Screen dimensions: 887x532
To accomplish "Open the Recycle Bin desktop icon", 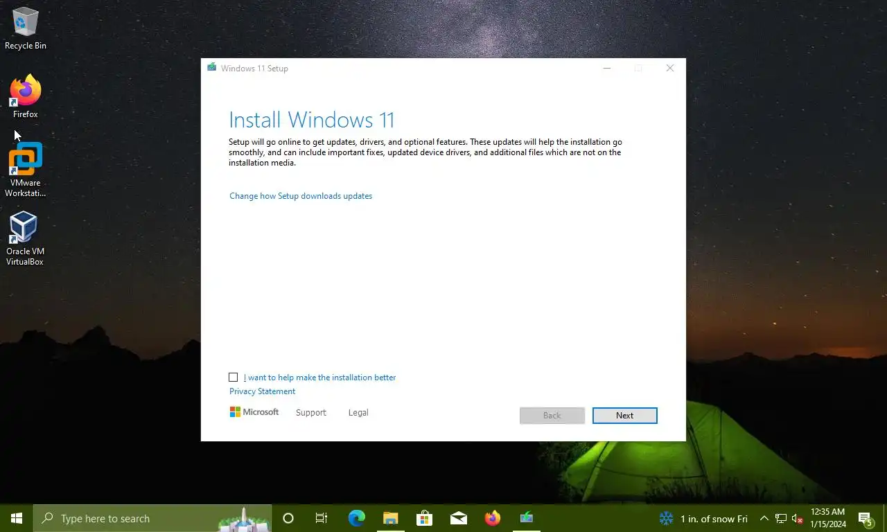I will [x=26, y=29].
